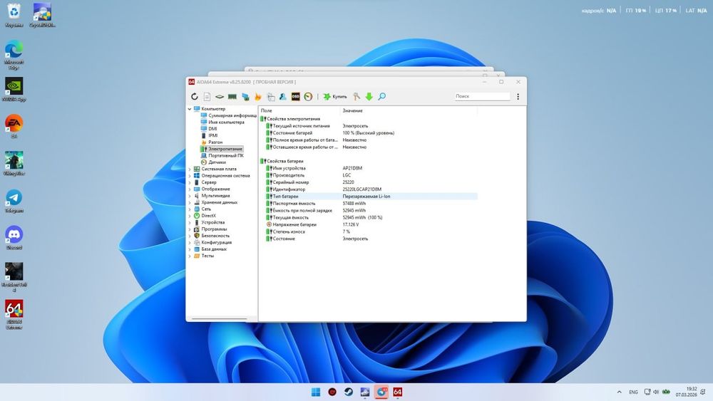
Task: Click the magnifier search icon in toolbar
Action: [382, 96]
